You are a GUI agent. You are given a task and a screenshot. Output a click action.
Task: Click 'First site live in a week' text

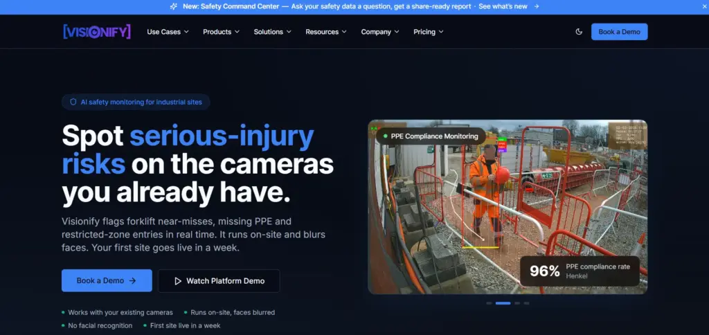pyautogui.click(x=185, y=325)
